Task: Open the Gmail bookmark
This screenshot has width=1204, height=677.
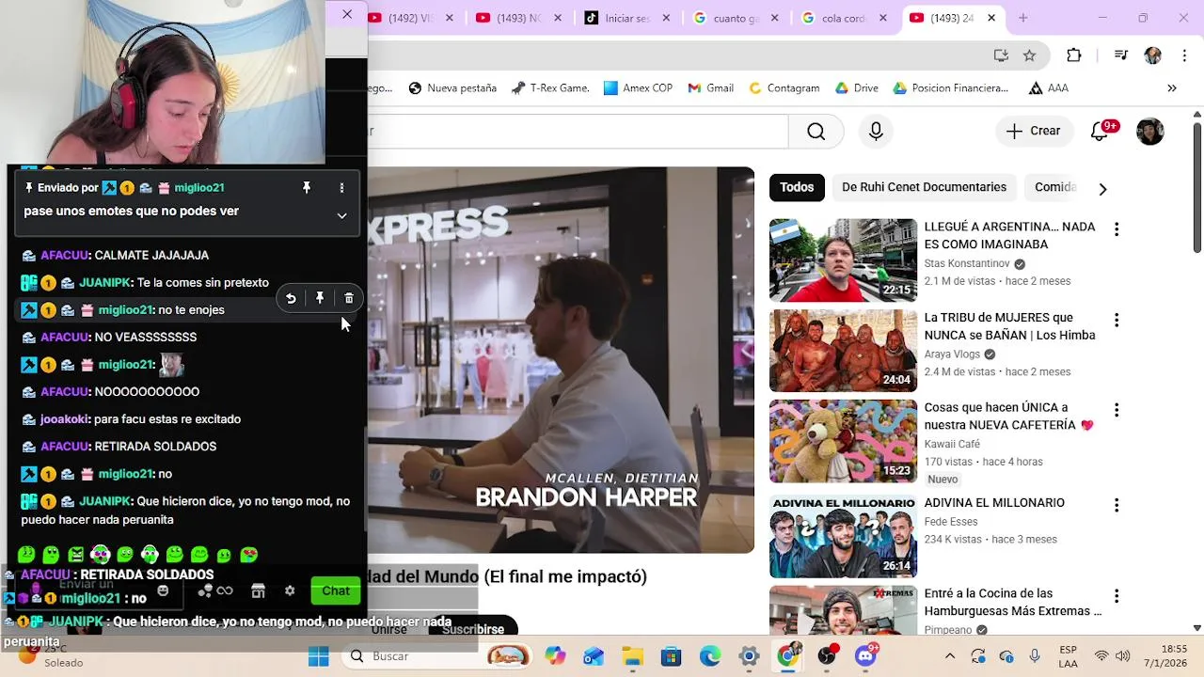Action: point(710,88)
